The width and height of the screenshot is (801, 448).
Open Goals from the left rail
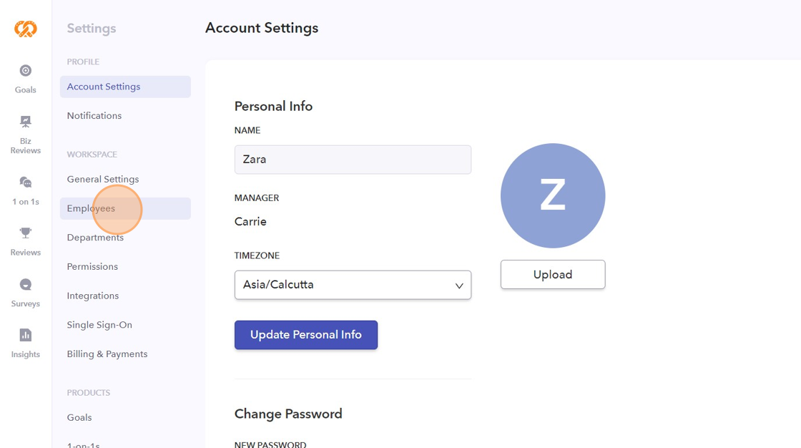point(26,78)
